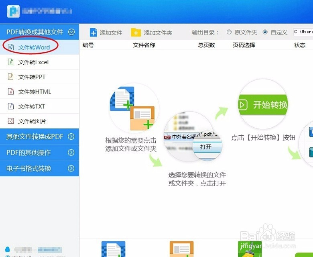313x257 pixels.
Task: Click the chevron next to 电子书格式转换
Action: point(71,169)
